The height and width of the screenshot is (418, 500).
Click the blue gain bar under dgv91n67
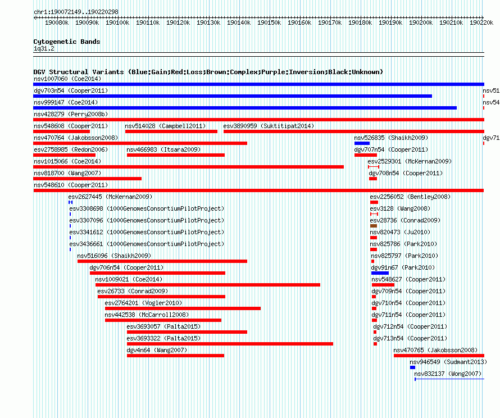coord(380,273)
